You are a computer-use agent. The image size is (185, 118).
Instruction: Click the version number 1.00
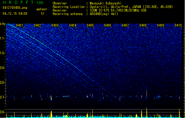click(x=40, y=2)
